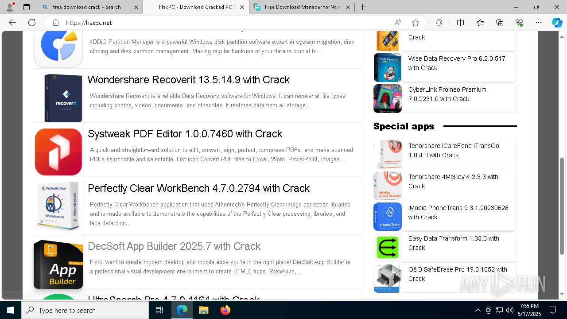
Task: Click the iCareFone iTransGo sidebar thumbnail
Action: coord(388,155)
